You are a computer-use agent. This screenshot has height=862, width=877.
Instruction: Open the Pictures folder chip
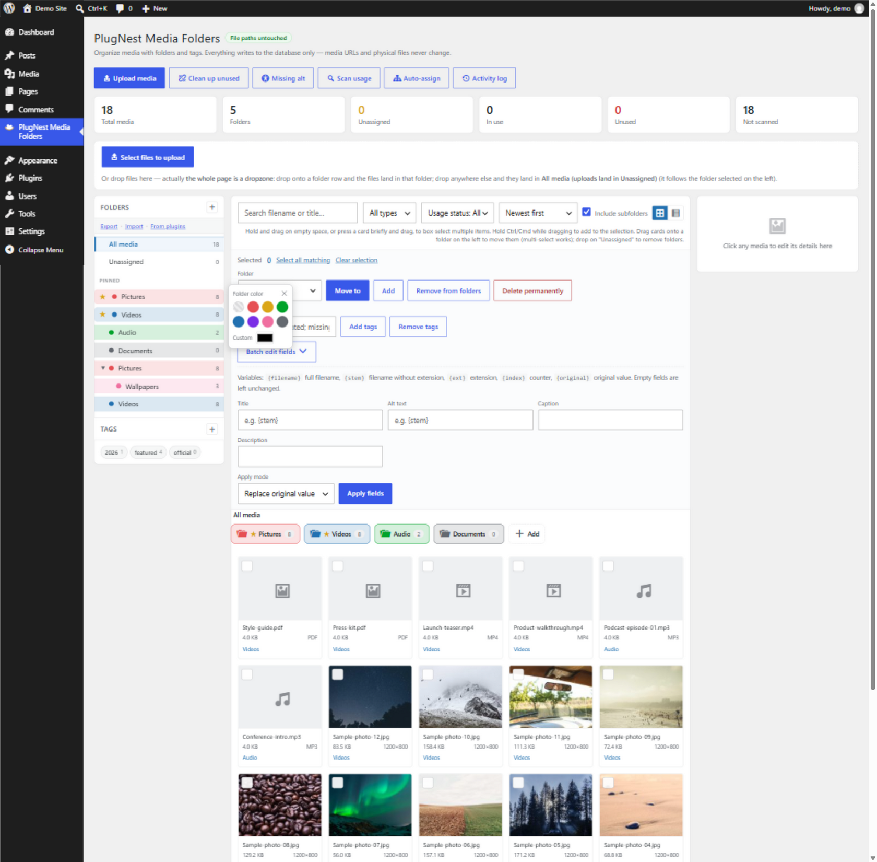pyautogui.click(x=265, y=534)
